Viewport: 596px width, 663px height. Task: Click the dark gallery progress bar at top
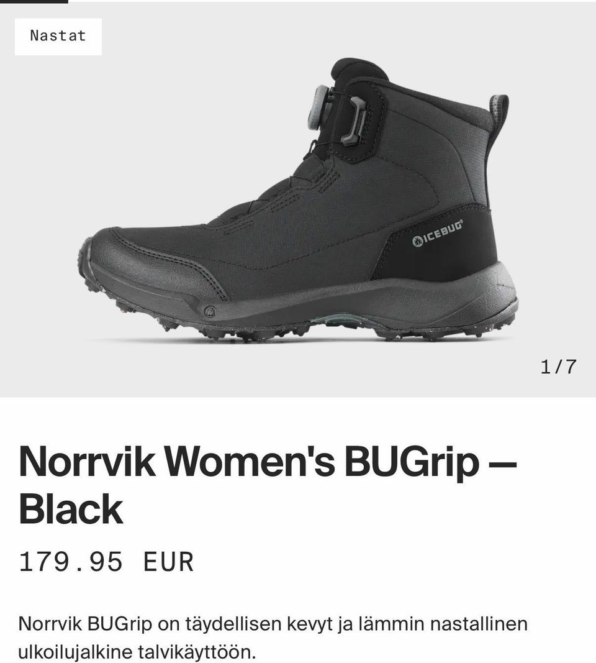coord(34,1)
